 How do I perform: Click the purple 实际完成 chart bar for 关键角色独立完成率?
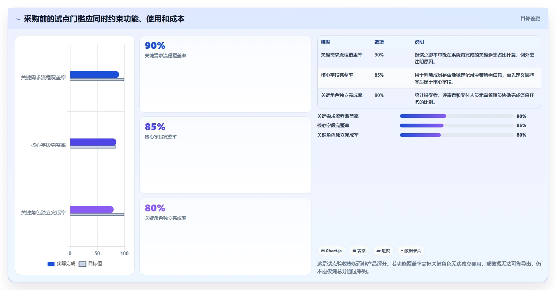click(x=92, y=209)
